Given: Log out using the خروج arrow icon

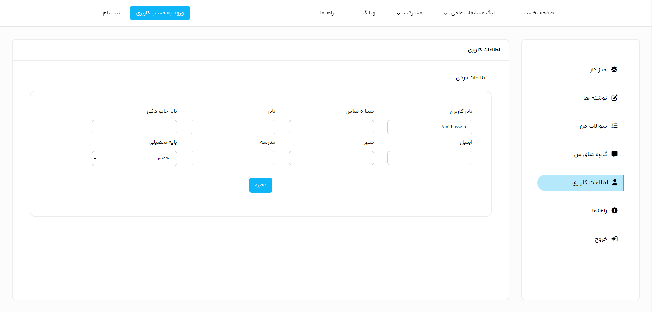Looking at the screenshot, I should tap(614, 239).
